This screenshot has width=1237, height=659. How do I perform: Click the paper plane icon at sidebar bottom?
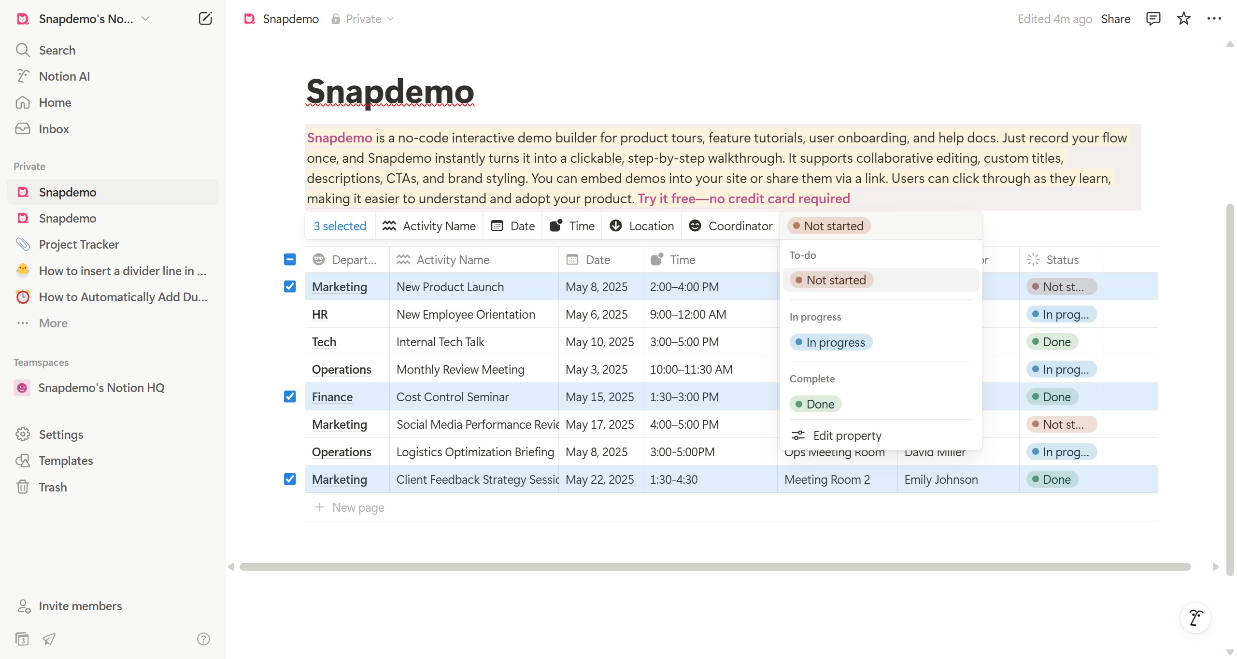point(49,639)
